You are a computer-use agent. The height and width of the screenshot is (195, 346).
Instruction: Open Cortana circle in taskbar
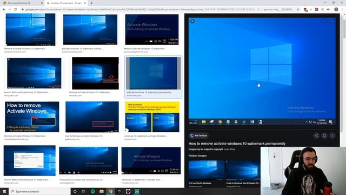click(x=75, y=191)
